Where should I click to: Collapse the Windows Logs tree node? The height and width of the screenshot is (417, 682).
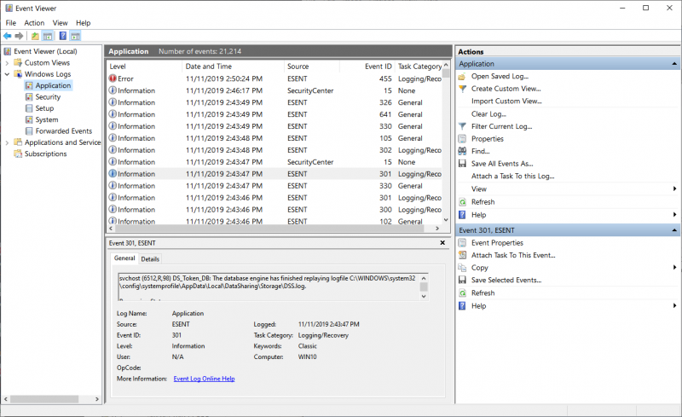7,74
